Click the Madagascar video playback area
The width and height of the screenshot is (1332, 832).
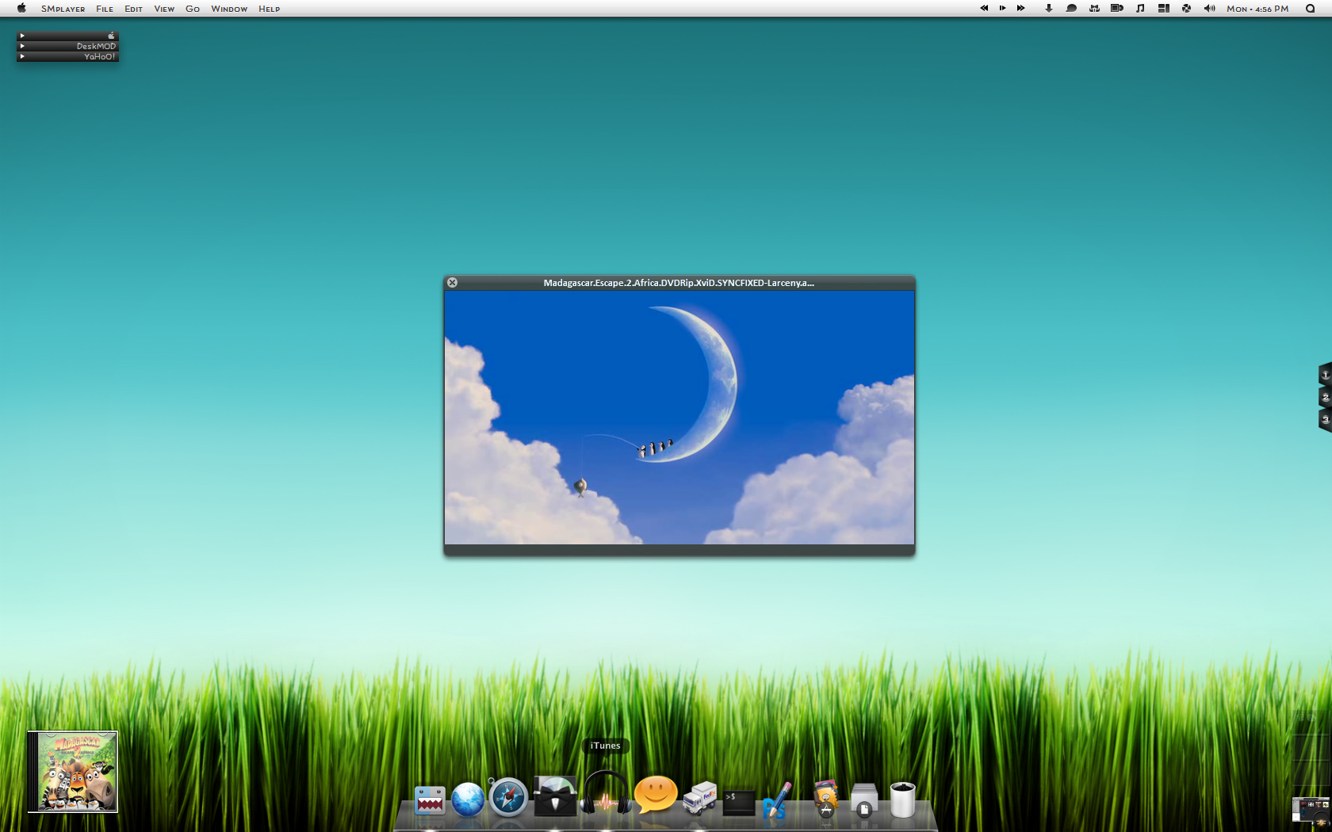point(679,418)
